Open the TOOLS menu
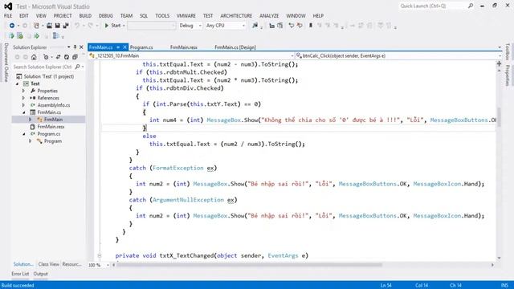Image resolution: width=514 pixels, height=289 pixels. (162, 16)
